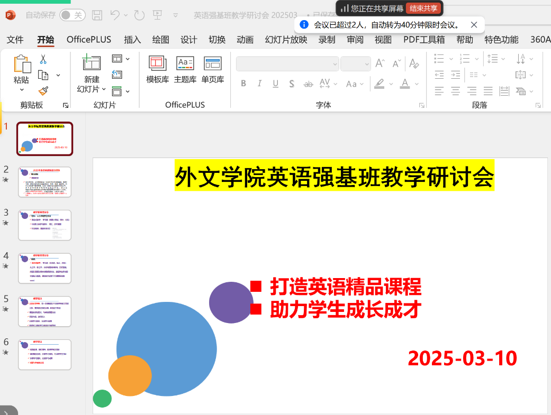Click the Bold formatting button
The image size is (551, 415).
(x=243, y=84)
